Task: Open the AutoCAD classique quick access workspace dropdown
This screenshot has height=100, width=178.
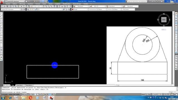Action: click(15, 1)
